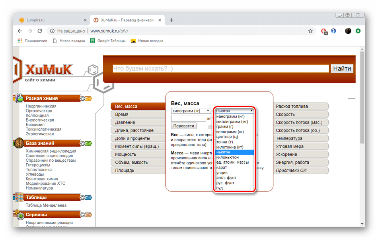Click the 'Что будем искать?' search field
Image resolution: width=378 pixels, height=240 pixels.
(x=220, y=69)
